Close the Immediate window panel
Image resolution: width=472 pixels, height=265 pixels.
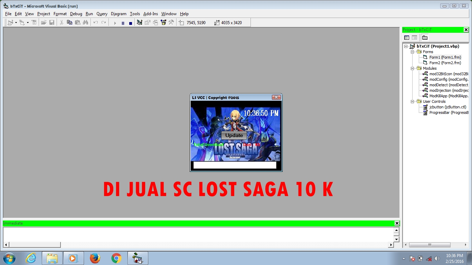[397, 223]
